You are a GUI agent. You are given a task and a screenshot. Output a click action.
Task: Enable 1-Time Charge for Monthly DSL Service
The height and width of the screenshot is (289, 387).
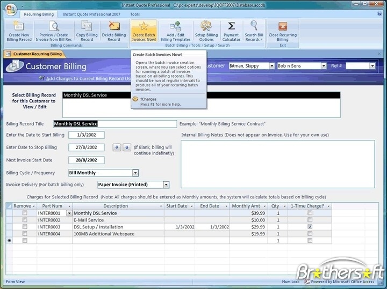(x=309, y=213)
